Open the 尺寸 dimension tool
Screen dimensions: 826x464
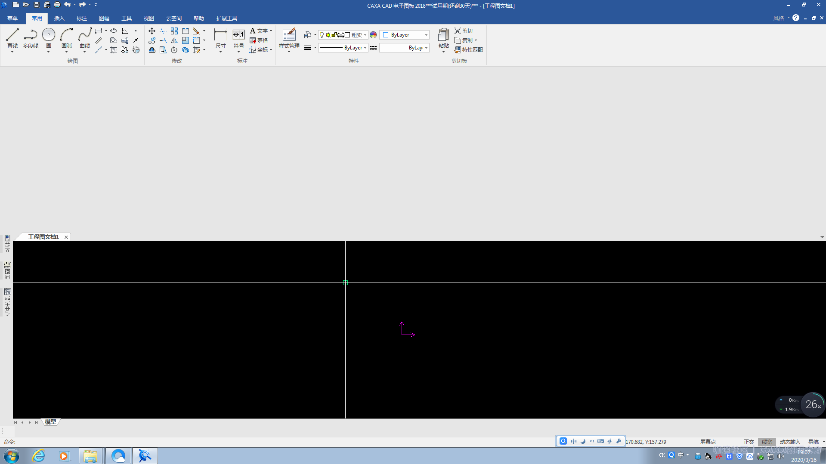[220, 38]
